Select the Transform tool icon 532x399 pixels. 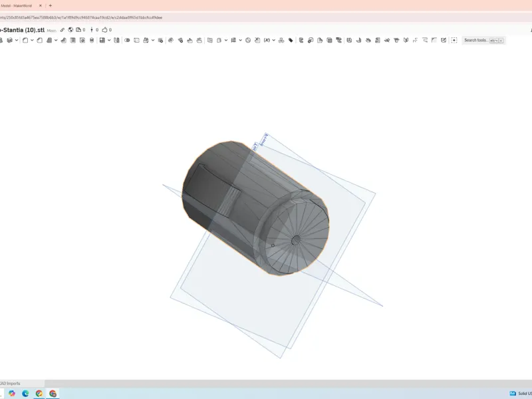point(146,40)
